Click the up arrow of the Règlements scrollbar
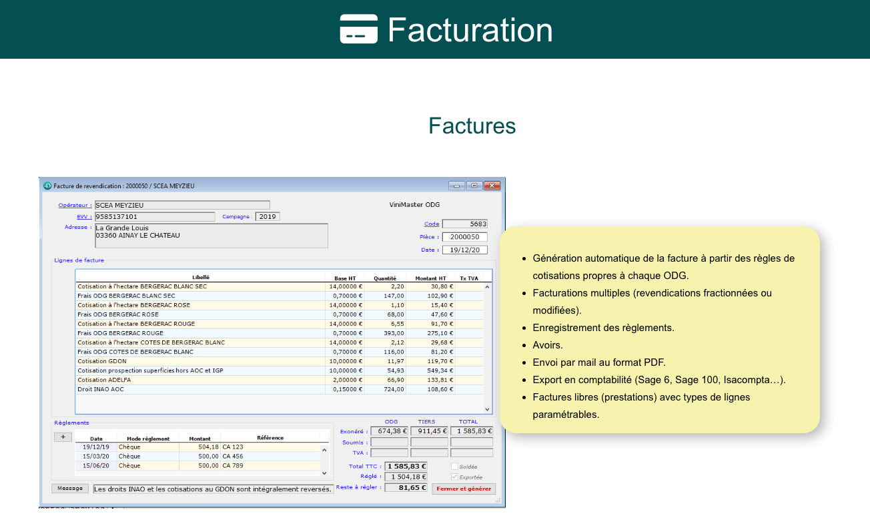 pyautogui.click(x=325, y=449)
